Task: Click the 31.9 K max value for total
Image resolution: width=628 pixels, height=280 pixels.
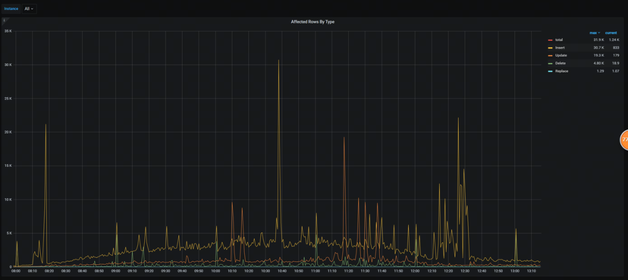Action: click(599, 40)
